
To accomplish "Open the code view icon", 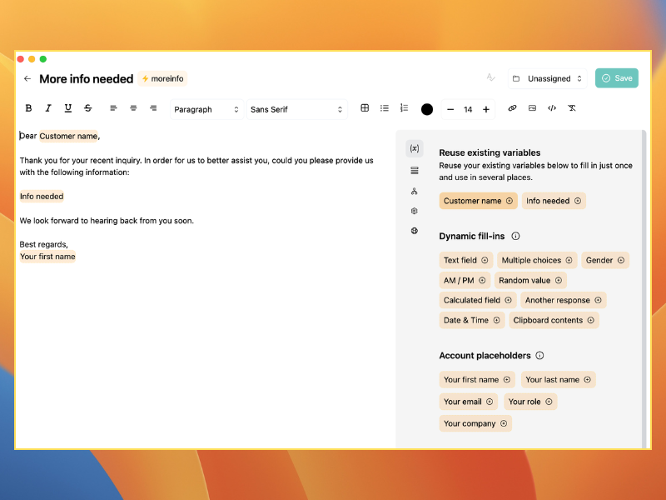I will click(x=552, y=108).
